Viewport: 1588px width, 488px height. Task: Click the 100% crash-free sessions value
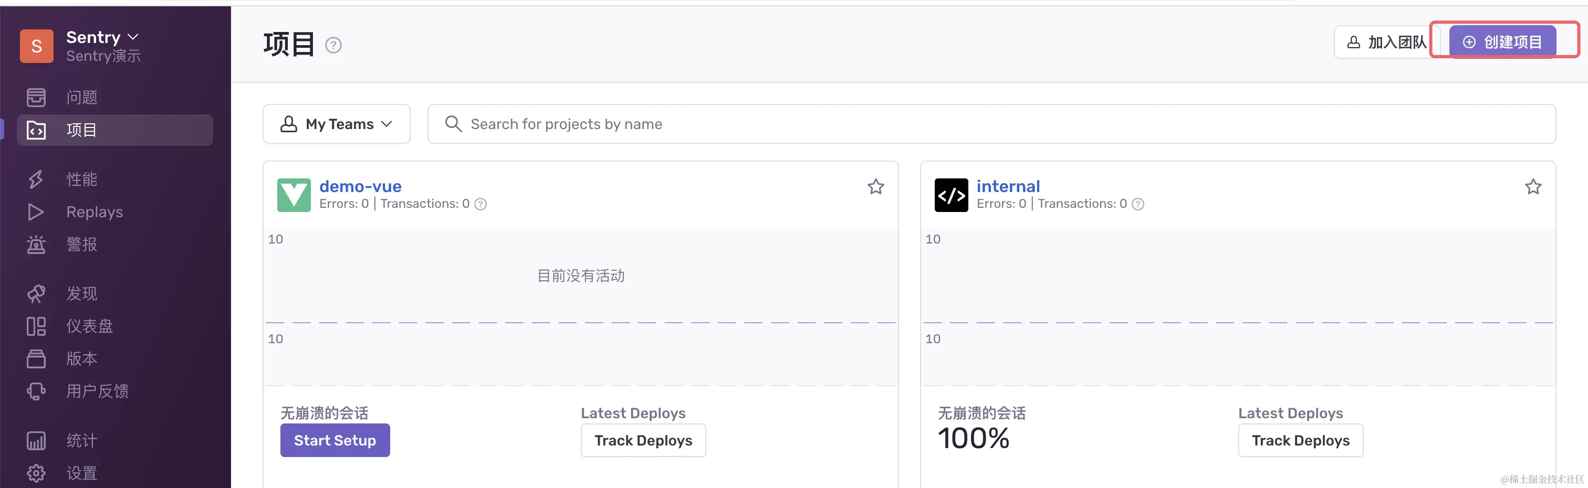(x=974, y=439)
